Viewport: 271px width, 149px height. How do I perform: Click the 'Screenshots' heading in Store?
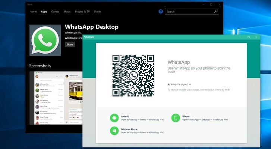click(40, 66)
